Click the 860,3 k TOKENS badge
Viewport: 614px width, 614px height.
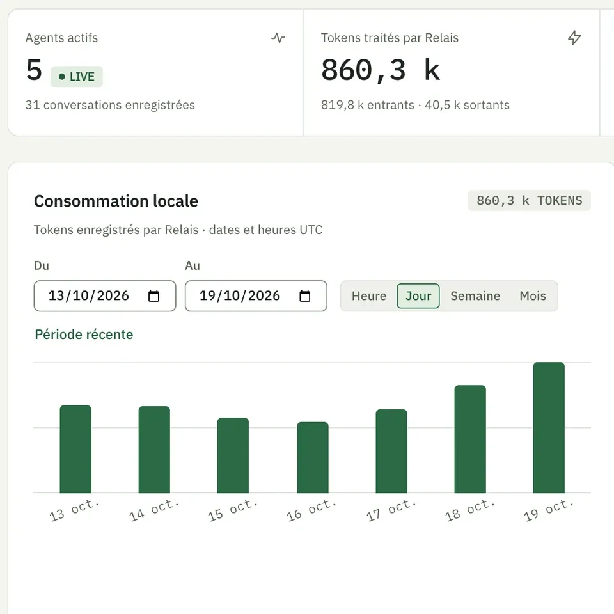point(529,200)
